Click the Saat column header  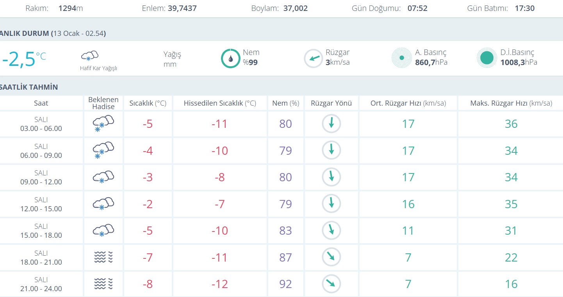[x=41, y=103]
